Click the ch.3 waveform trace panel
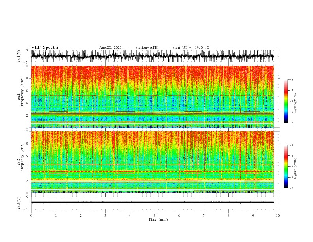The image size is (313, 242). tap(155, 203)
